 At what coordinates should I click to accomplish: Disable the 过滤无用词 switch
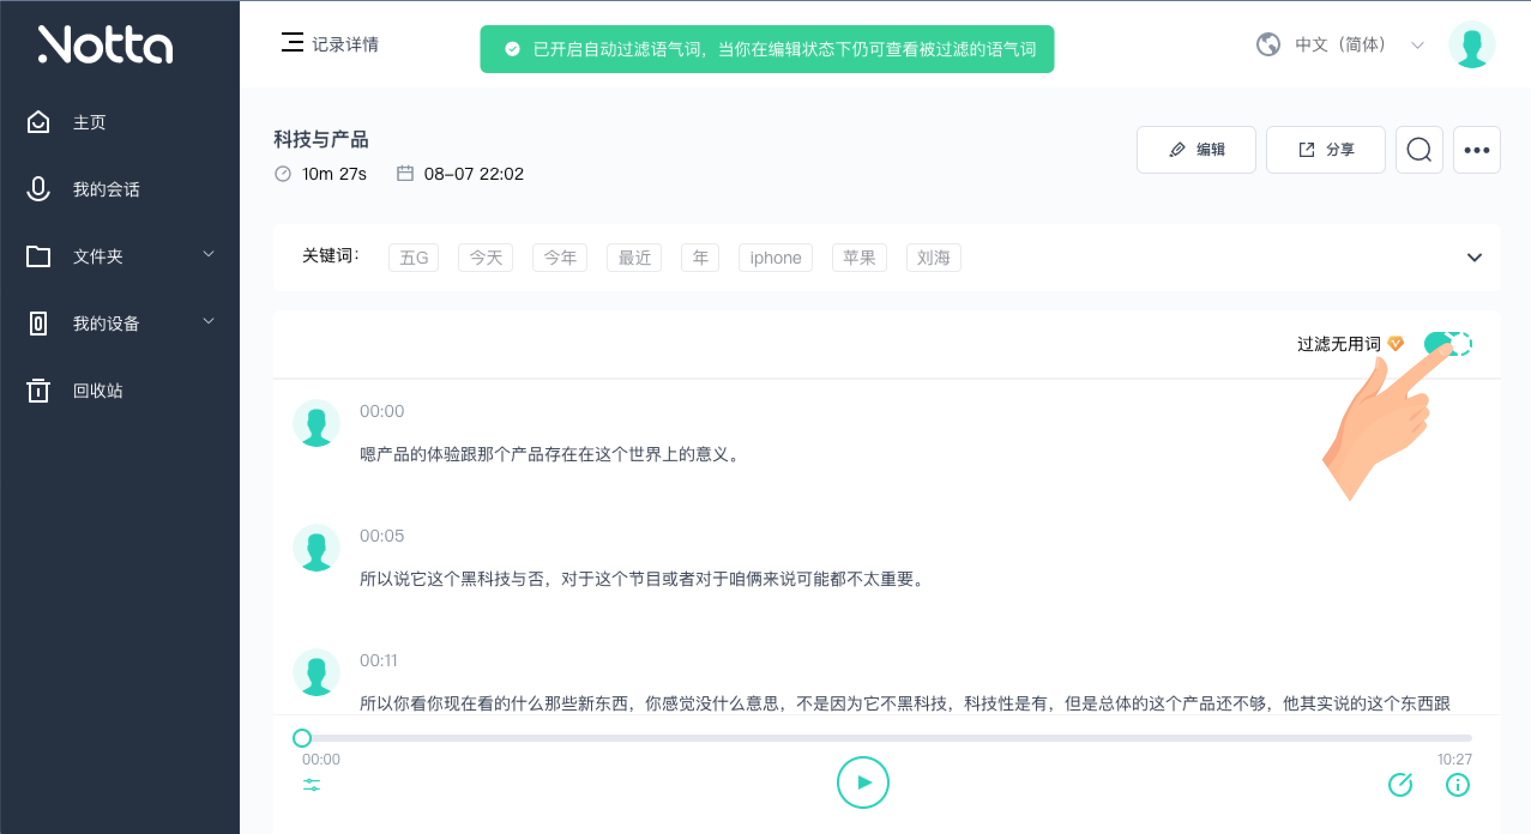point(1449,344)
